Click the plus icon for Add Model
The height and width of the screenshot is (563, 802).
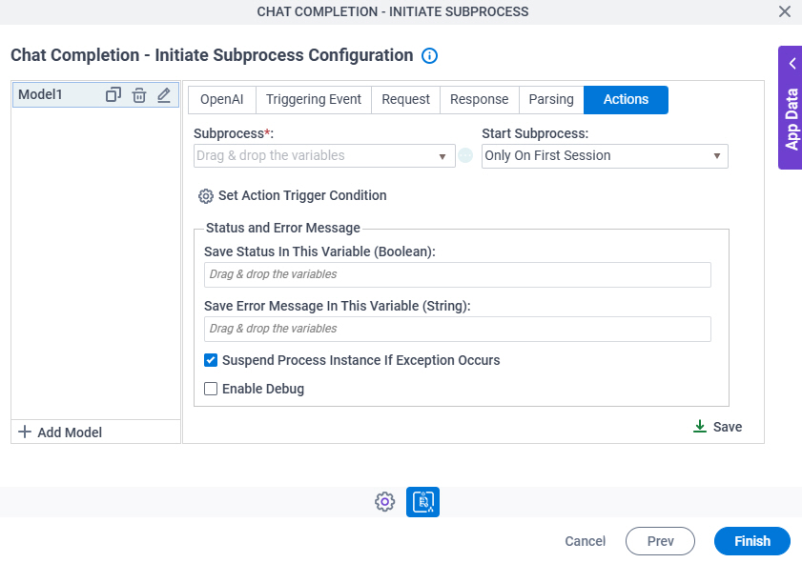coord(25,432)
